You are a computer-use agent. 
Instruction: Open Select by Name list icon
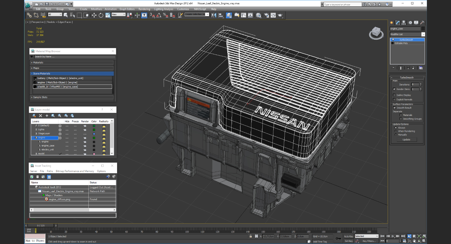coord(72,15)
